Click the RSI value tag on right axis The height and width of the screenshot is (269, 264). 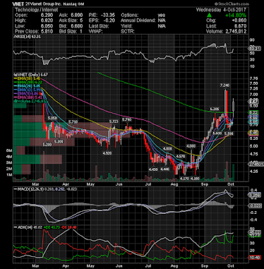click(x=255, y=48)
